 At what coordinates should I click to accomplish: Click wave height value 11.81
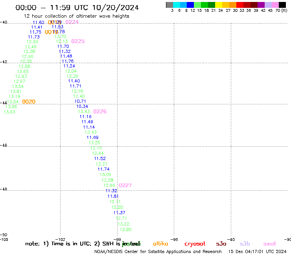click(x=113, y=196)
